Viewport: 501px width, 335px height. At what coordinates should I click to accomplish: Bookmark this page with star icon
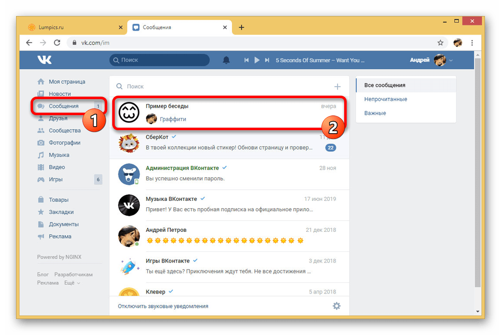440,43
